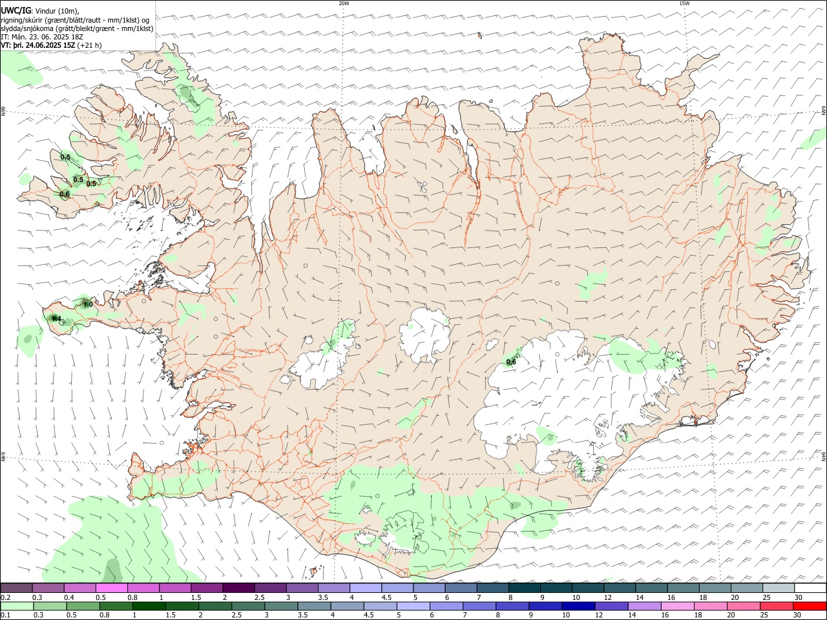Image resolution: width=827 pixels, height=620 pixels.
Task: Click the '0.6' value in the Westfjords
Action: click(65, 194)
